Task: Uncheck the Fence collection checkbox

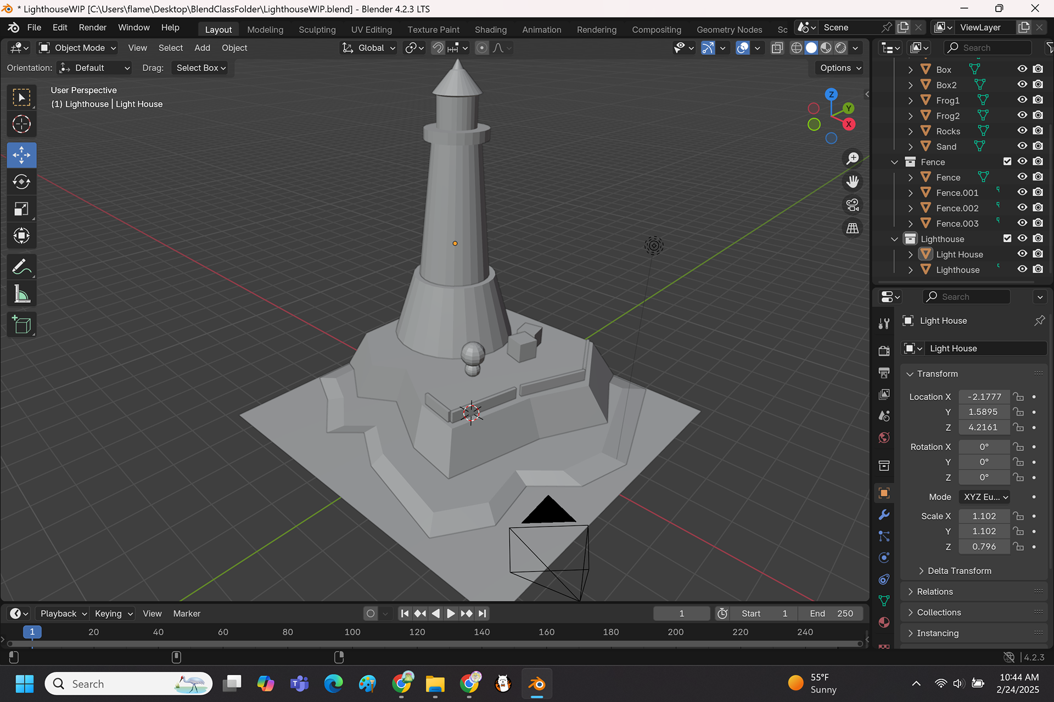Action: tap(1007, 161)
